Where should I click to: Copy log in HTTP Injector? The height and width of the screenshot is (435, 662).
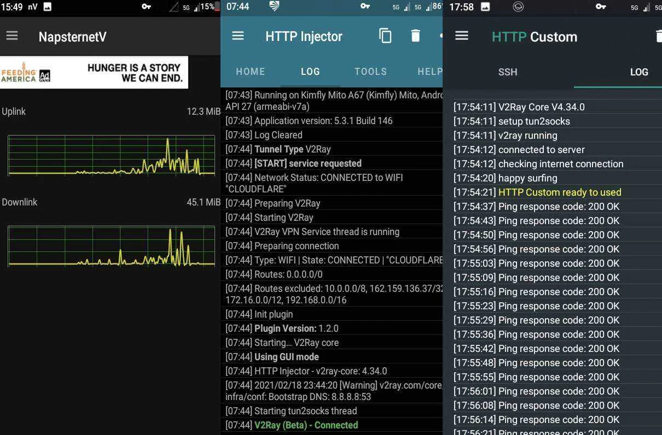pos(385,36)
